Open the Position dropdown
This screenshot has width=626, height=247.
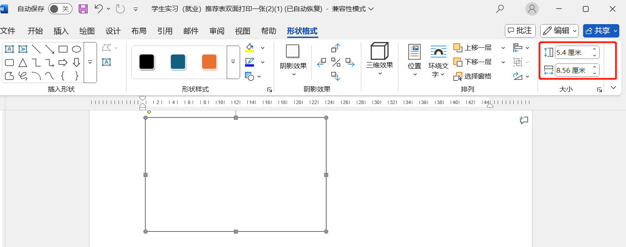(x=415, y=61)
